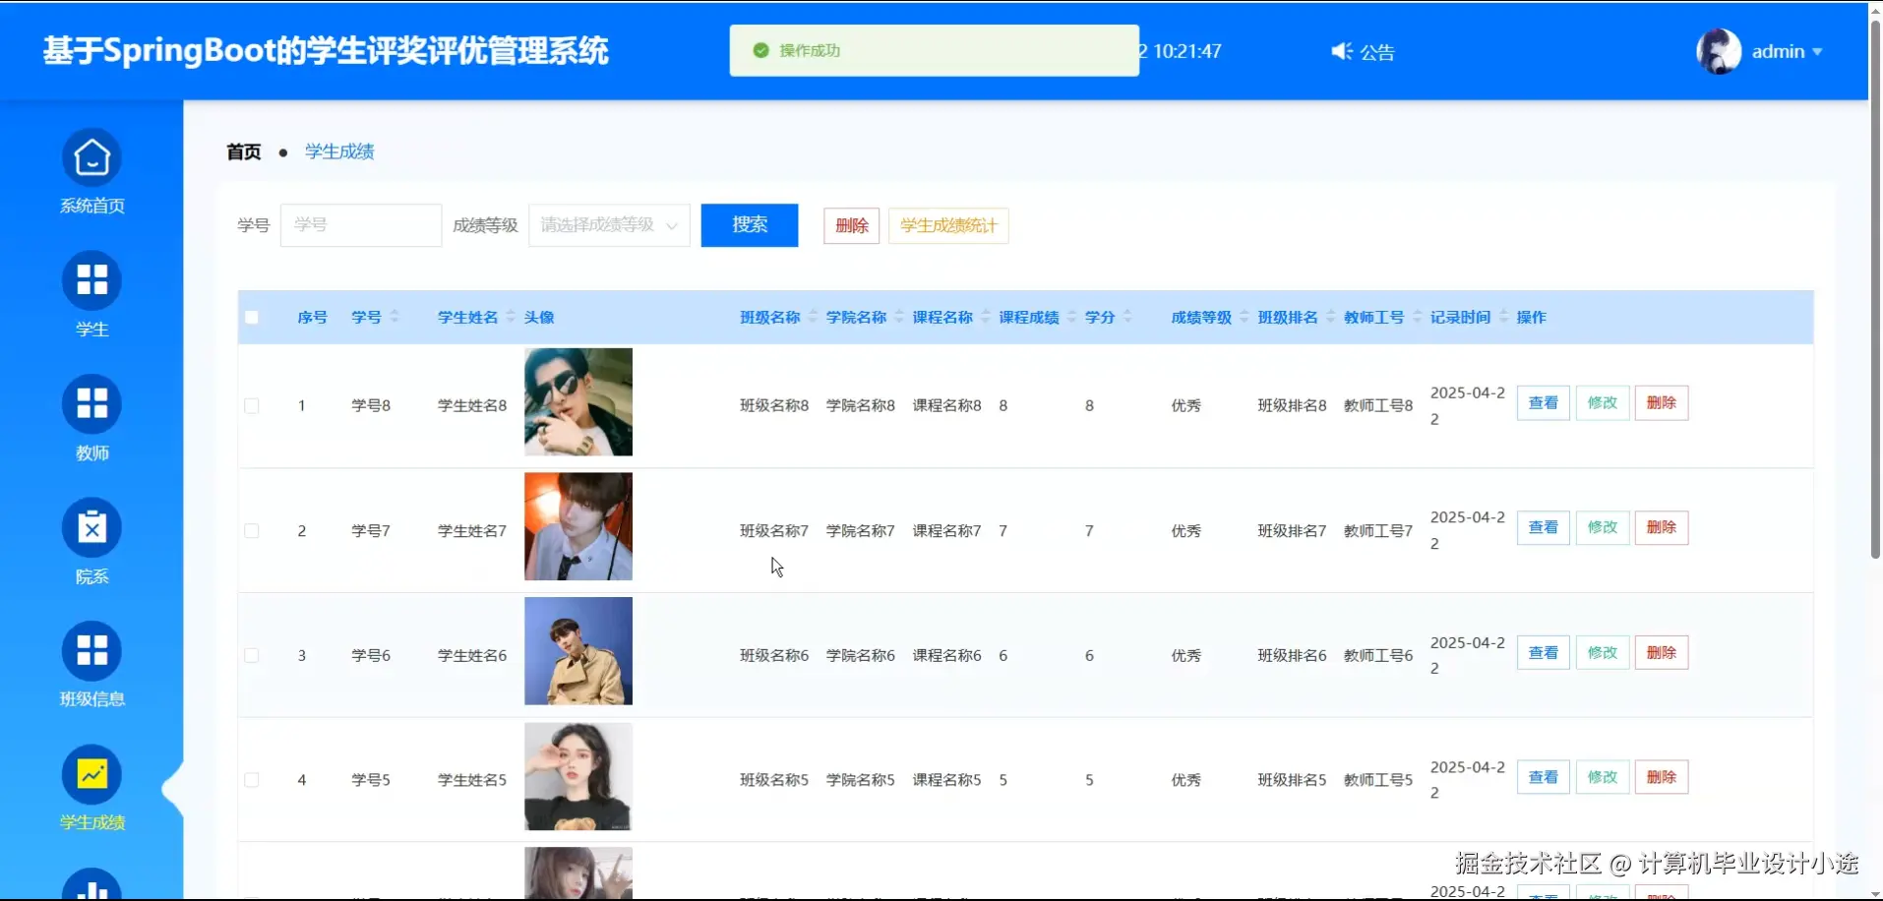Image resolution: width=1883 pixels, height=901 pixels.
Task: Click 修改 for 学号5 row
Action: tap(1603, 778)
